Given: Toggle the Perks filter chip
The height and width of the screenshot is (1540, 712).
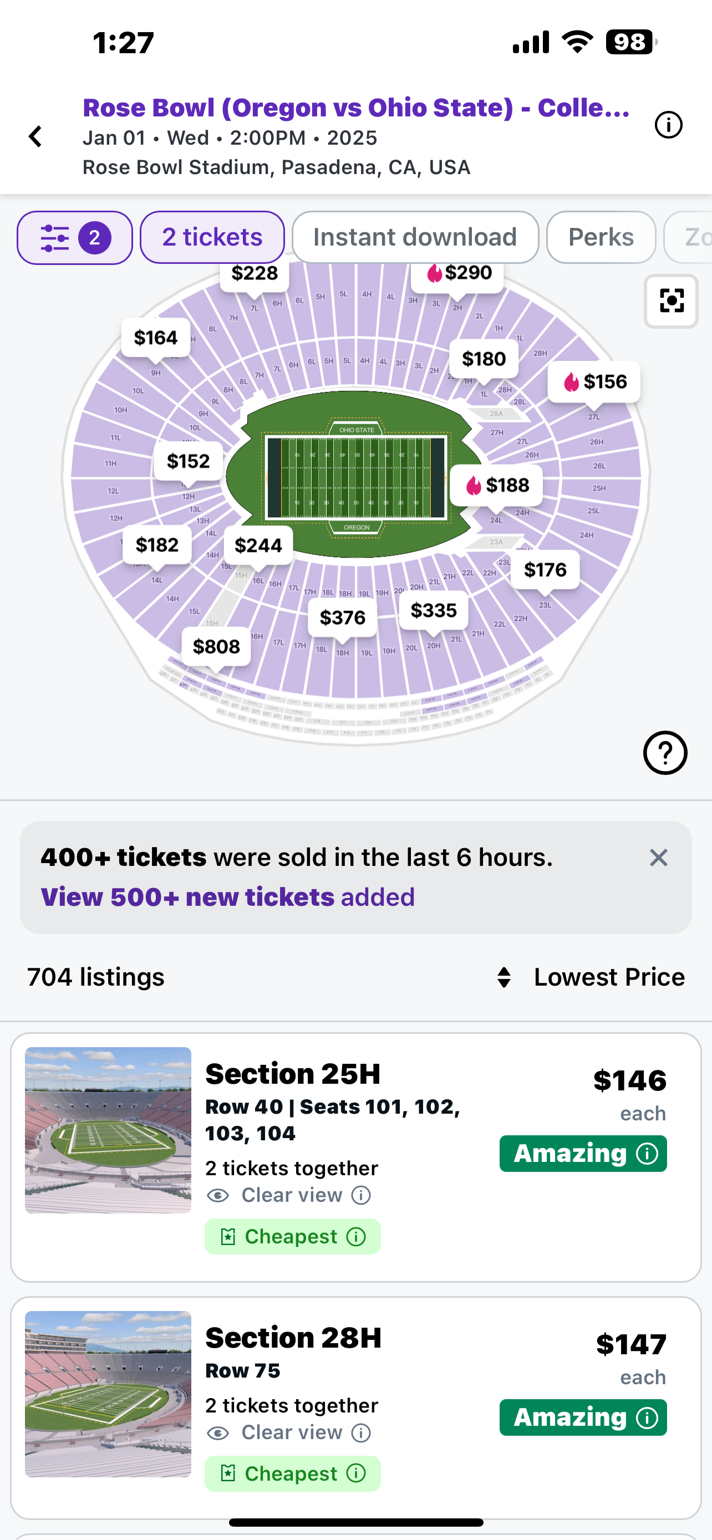Looking at the screenshot, I should [601, 238].
